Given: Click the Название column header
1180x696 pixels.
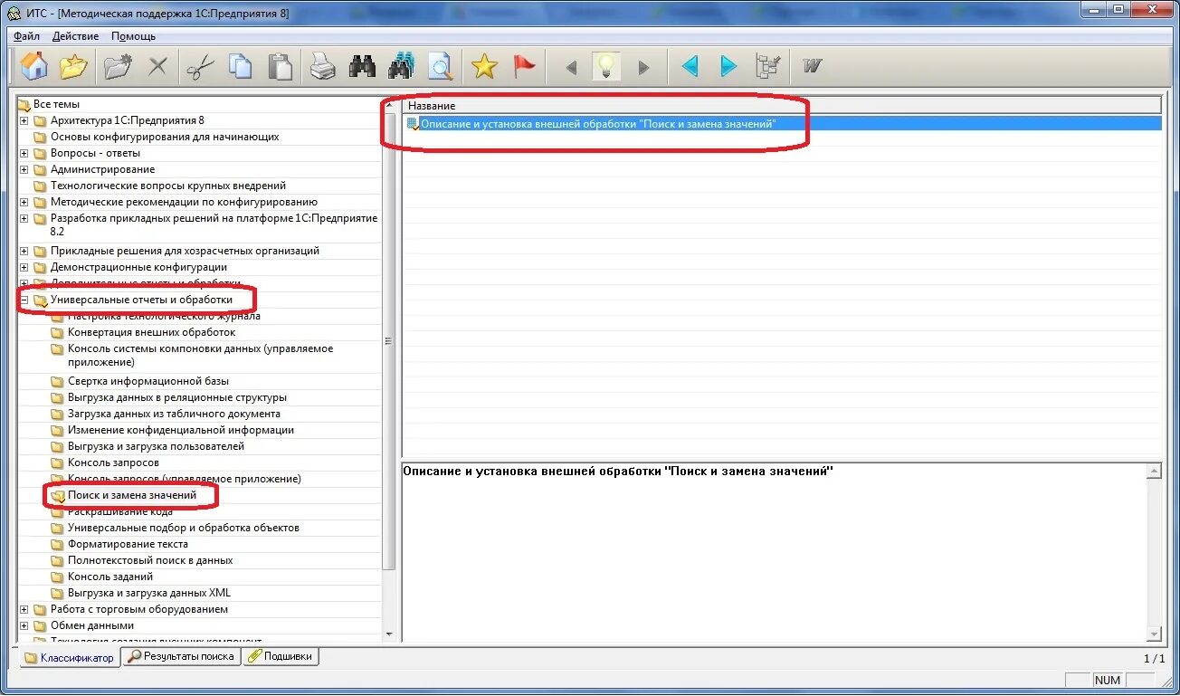Looking at the screenshot, I should (x=782, y=106).
